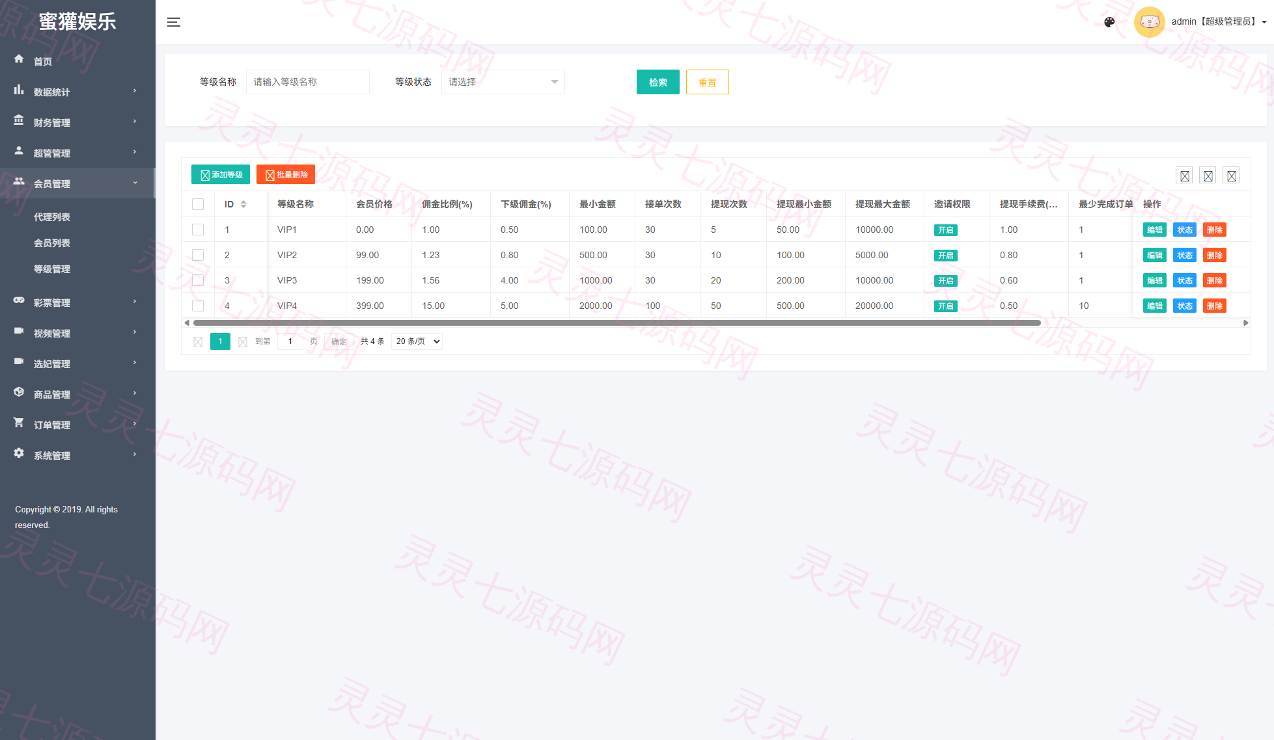The width and height of the screenshot is (1274, 740).
Task: Click the 编辑 button for VIP3
Action: [1155, 281]
